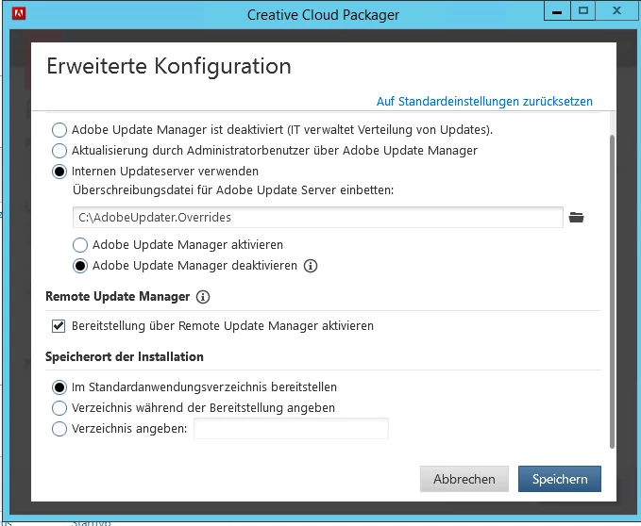Screen dimensions: 641x526
Task: Select 'Adobe Update Manager ist deaktiviert' radio option
Action: 59,130
